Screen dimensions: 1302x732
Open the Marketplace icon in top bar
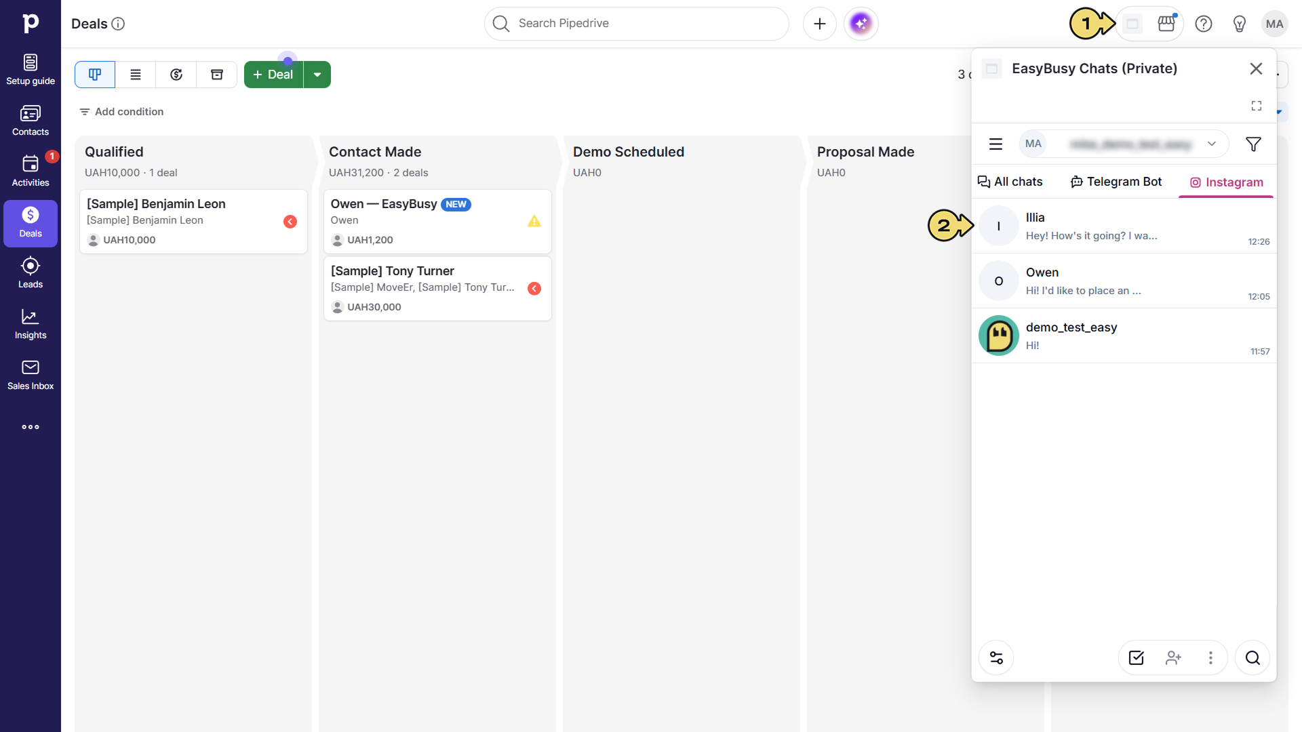pyautogui.click(x=1166, y=24)
